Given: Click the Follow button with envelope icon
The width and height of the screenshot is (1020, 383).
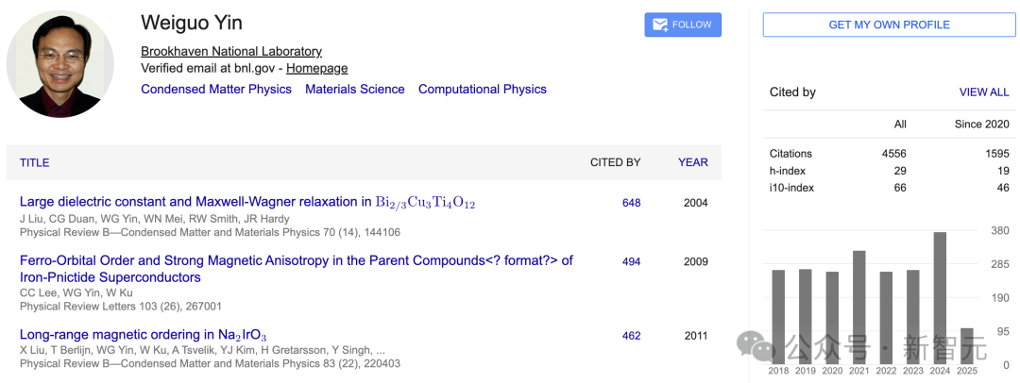Looking at the screenshot, I should [x=683, y=25].
